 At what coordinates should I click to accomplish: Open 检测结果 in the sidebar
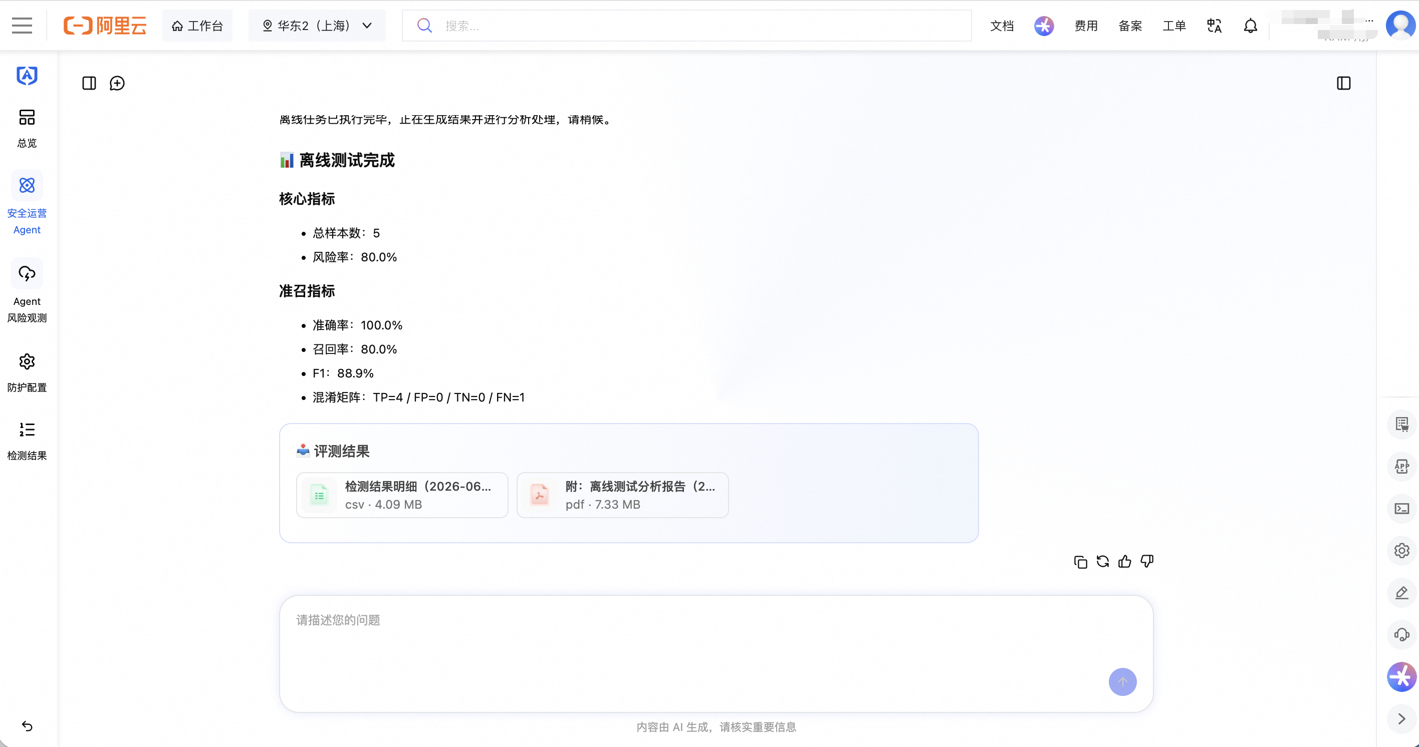(x=27, y=441)
